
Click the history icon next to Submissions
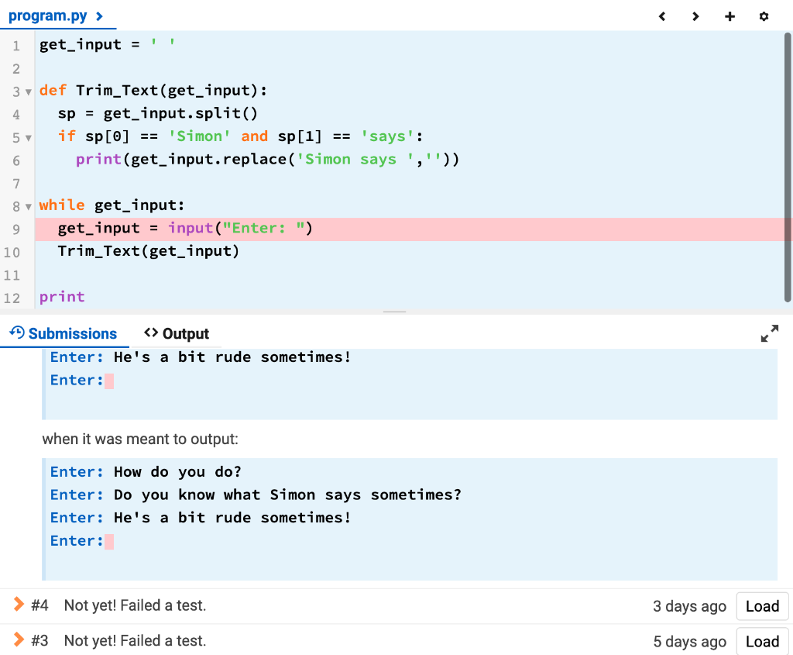(17, 333)
